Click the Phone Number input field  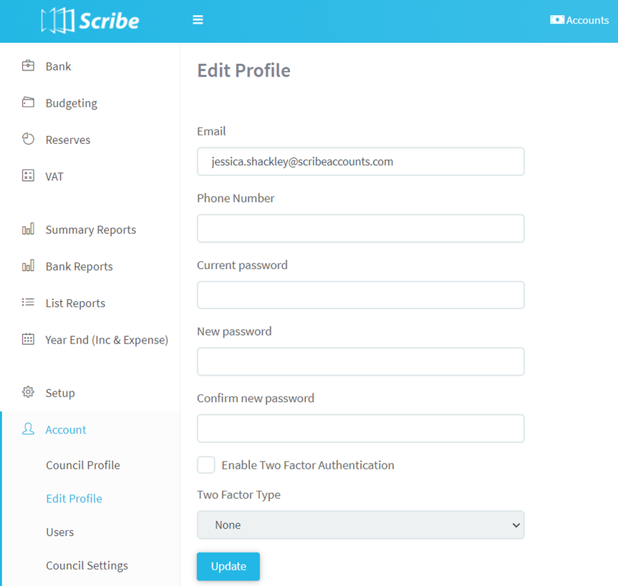[x=360, y=228]
